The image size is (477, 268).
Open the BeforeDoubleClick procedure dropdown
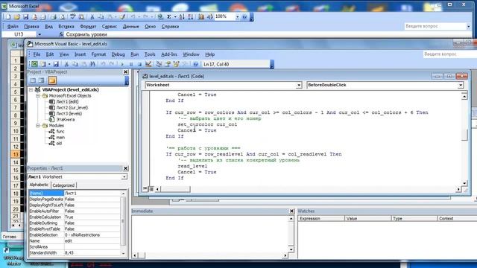461,85
